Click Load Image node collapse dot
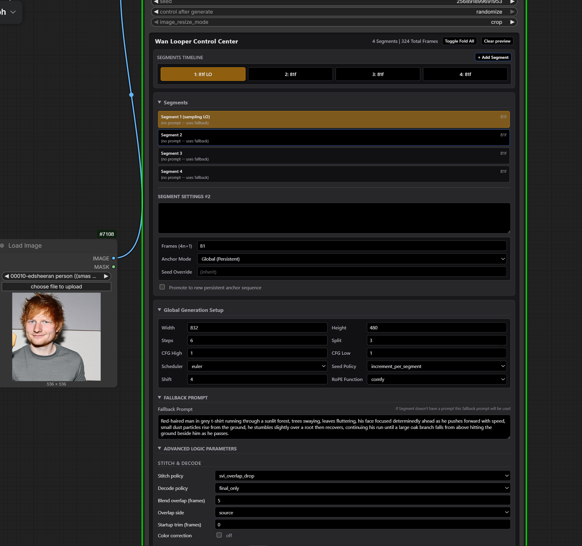Viewport: 582px width, 546px height. (x=2, y=246)
